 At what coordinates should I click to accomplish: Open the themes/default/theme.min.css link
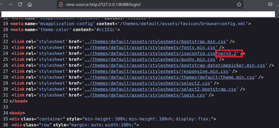[170, 77]
